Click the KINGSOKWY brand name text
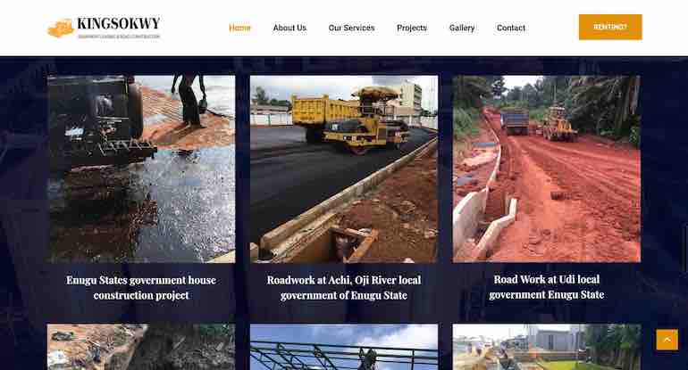This screenshot has height=370, width=688. (119, 24)
